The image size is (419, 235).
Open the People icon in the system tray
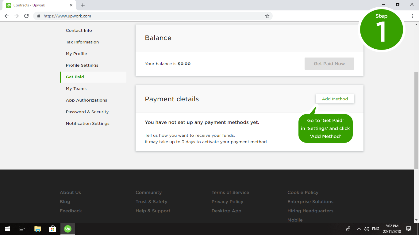348,229
